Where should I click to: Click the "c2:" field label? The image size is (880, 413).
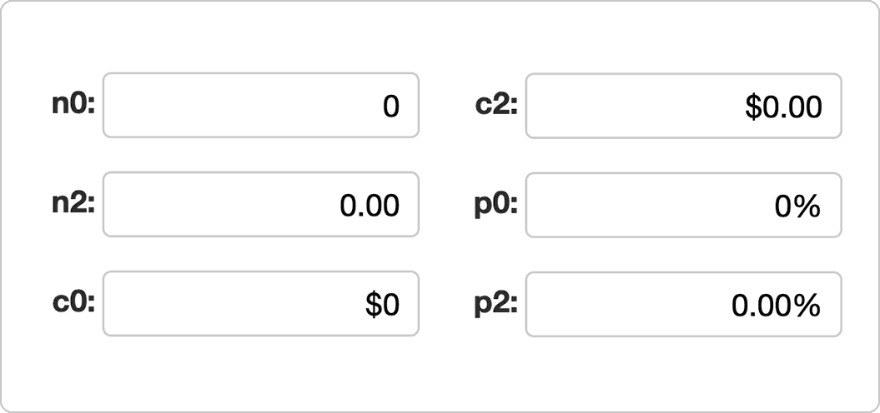tap(496, 106)
